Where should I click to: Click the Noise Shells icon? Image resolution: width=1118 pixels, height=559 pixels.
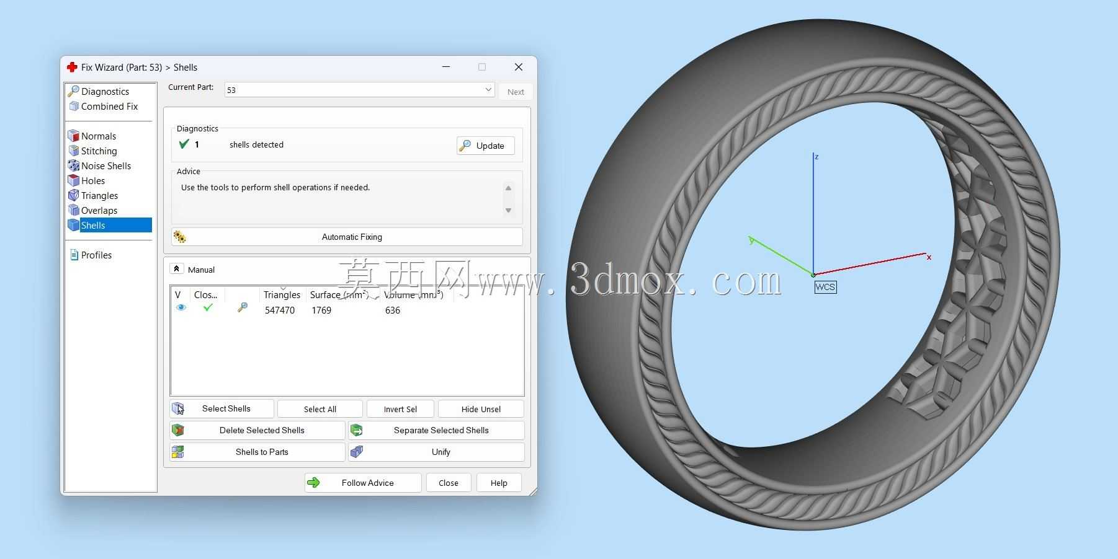[x=74, y=165]
